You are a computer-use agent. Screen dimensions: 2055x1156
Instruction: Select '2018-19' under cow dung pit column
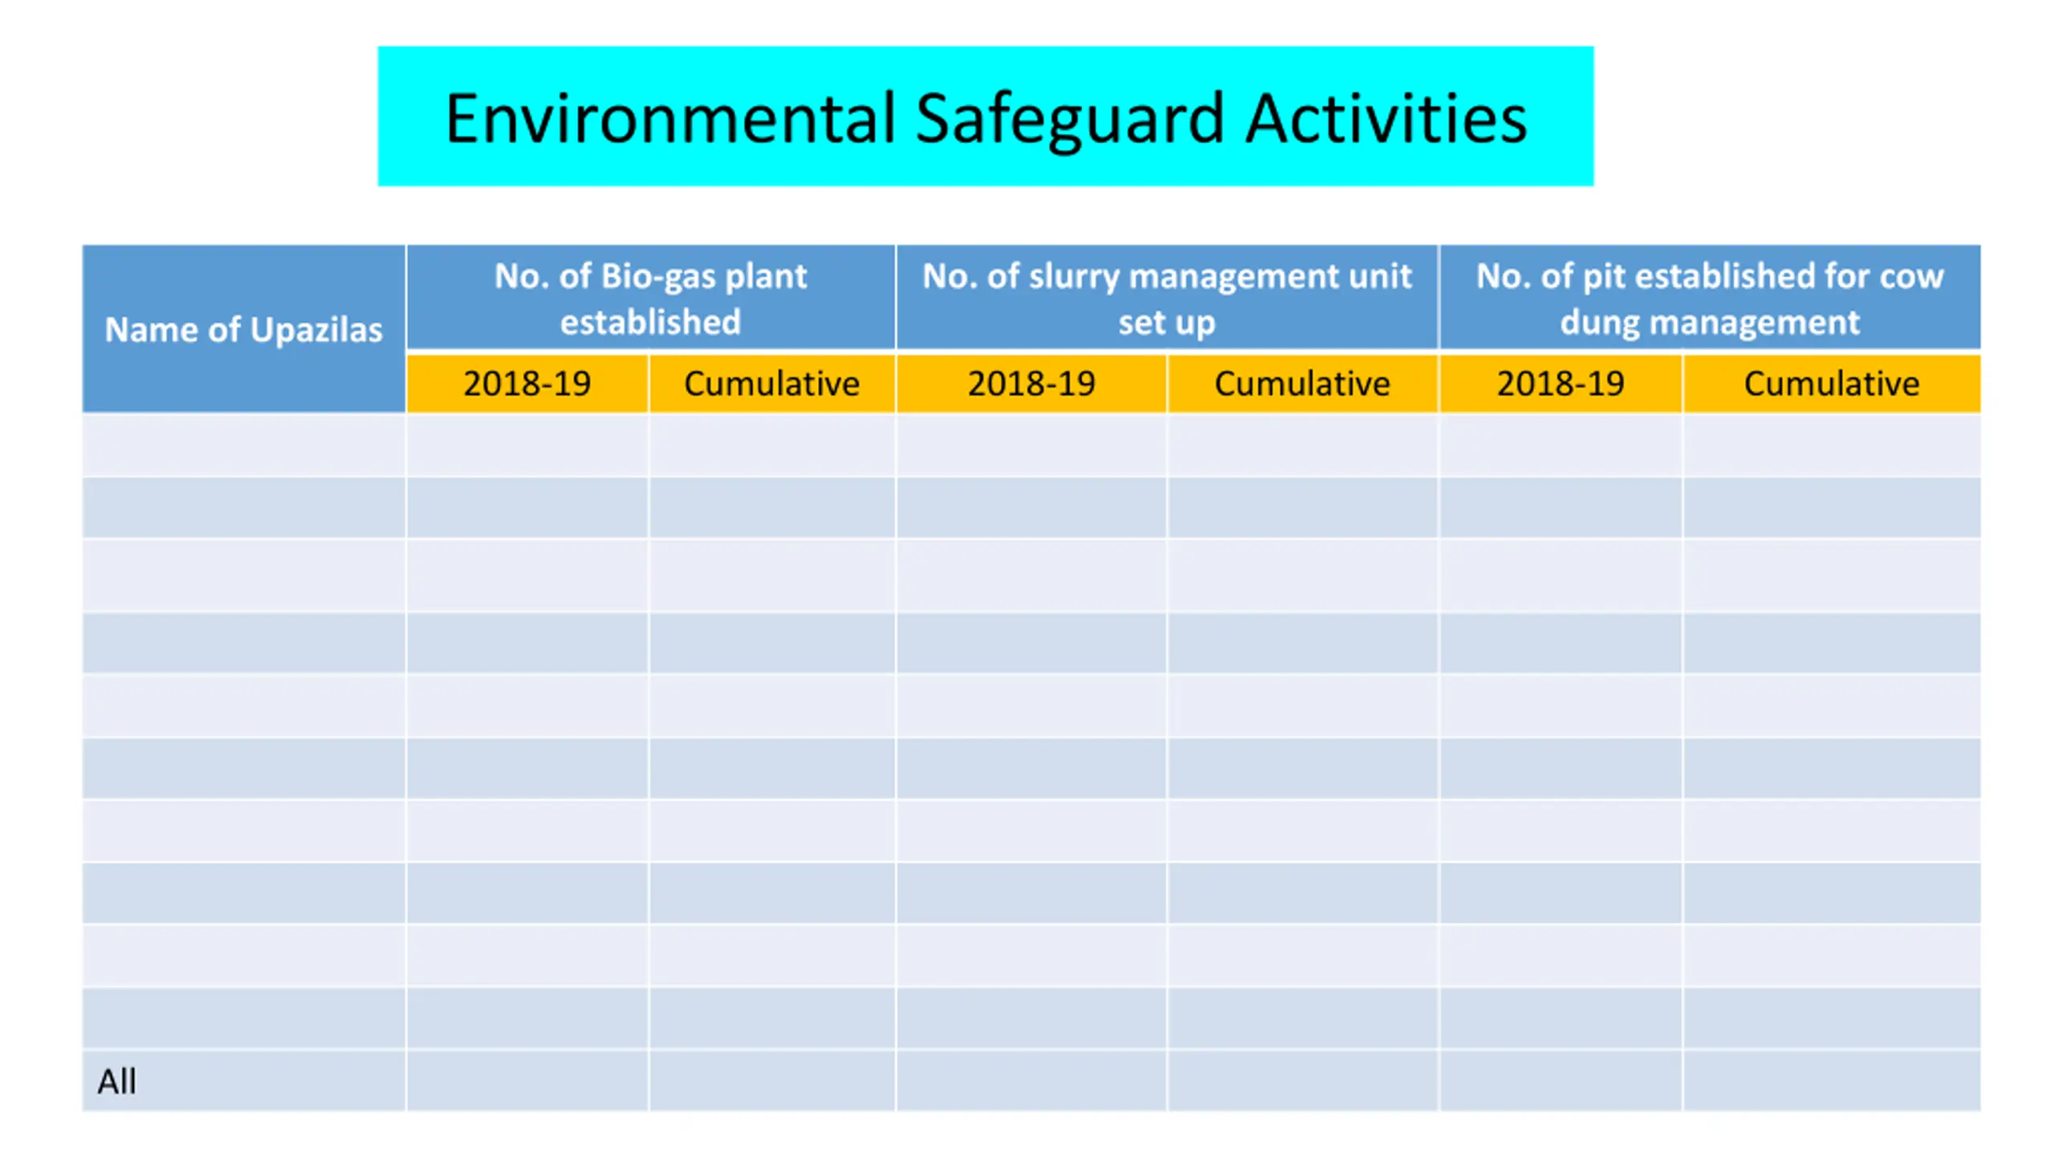pyautogui.click(x=1561, y=384)
